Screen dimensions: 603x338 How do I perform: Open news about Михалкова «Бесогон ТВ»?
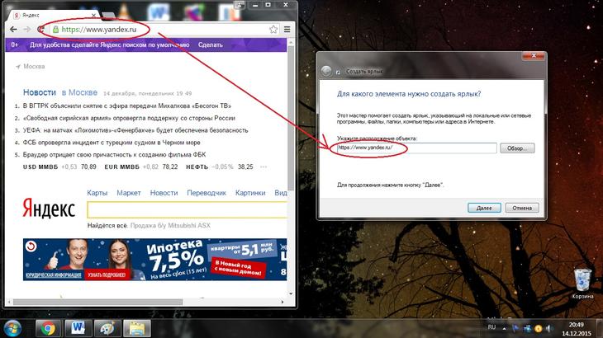127,106
